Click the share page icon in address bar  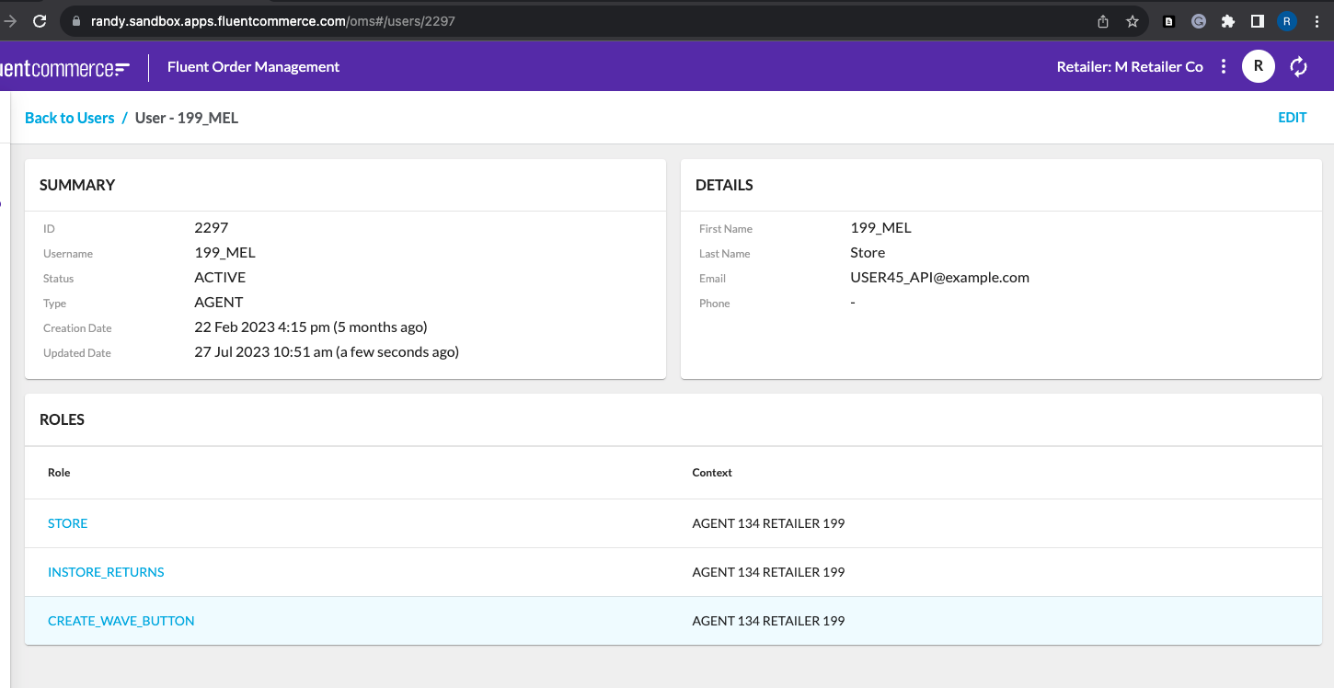point(1103,21)
